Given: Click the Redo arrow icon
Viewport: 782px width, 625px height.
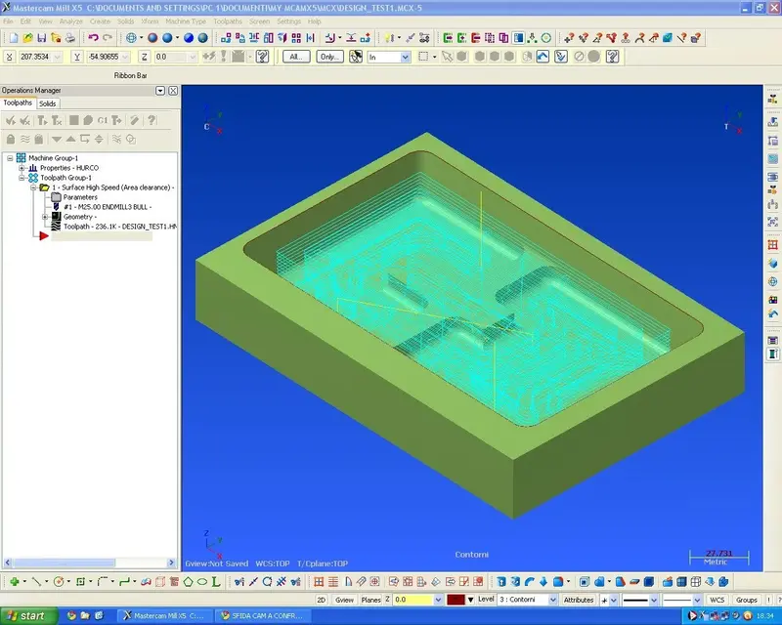Looking at the screenshot, I should pyautogui.click(x=108, y=38).
